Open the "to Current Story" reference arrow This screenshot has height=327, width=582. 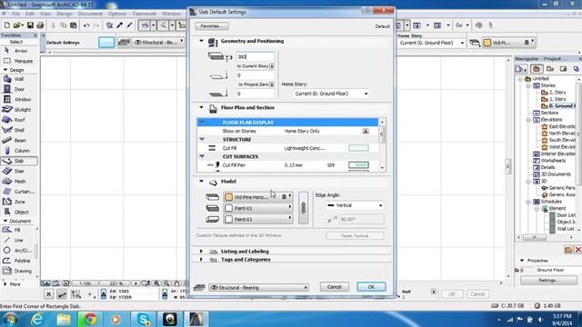point(272,66)
